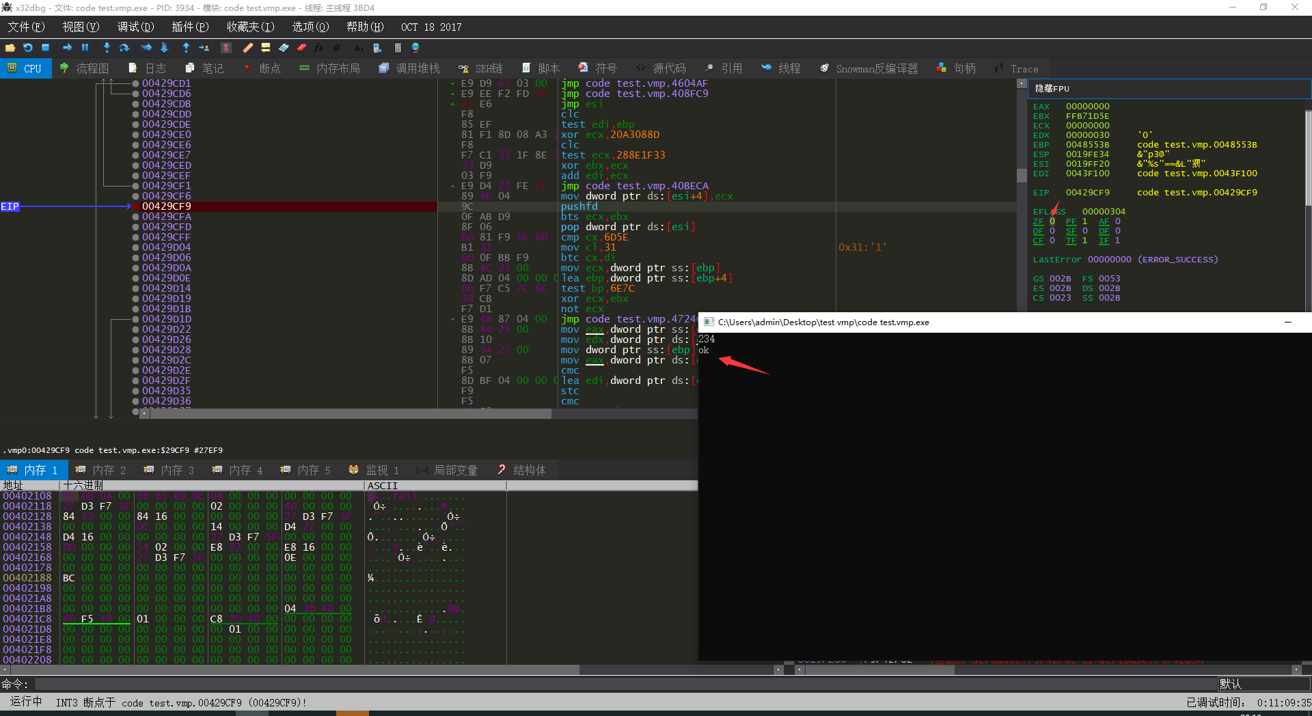The width and height of the screenshot is (1312, 716).
Task: Click the bullet beside address 00429CFA
Action: click(x=135, y=217)
